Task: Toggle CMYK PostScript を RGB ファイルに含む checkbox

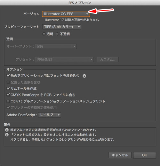Action: [x=8, y=95]
